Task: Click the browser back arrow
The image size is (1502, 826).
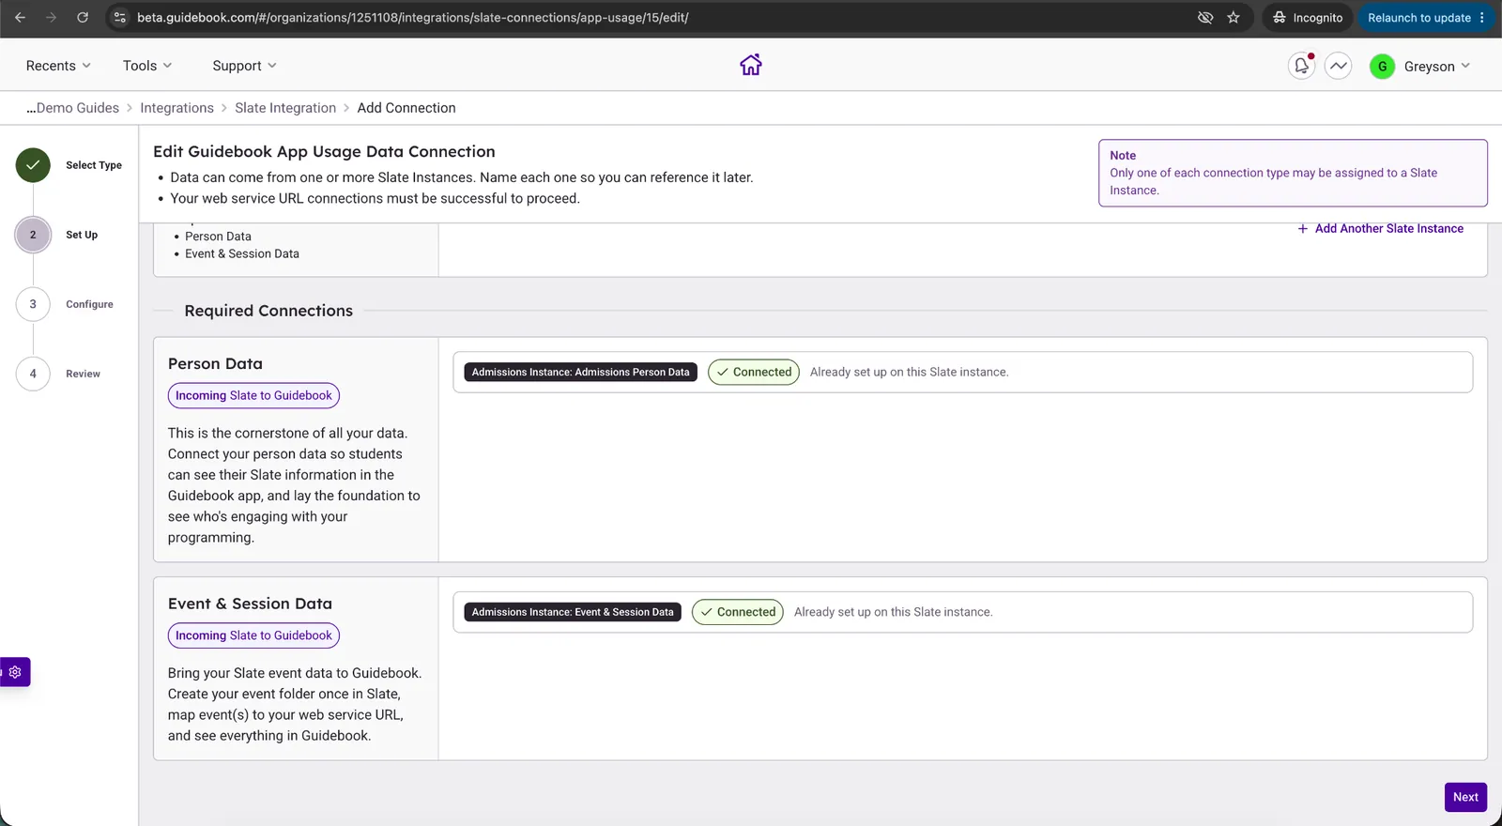Action: 20,17
